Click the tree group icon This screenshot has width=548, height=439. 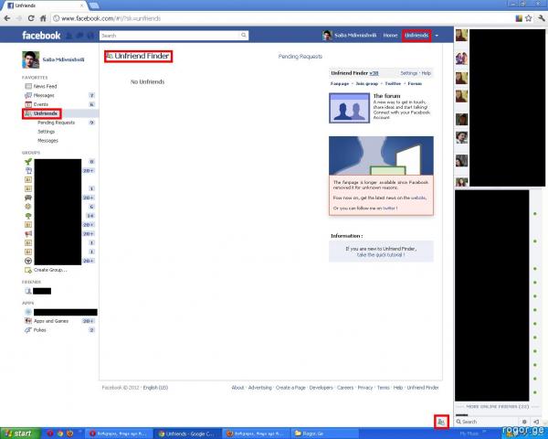[x=28, y=216]
